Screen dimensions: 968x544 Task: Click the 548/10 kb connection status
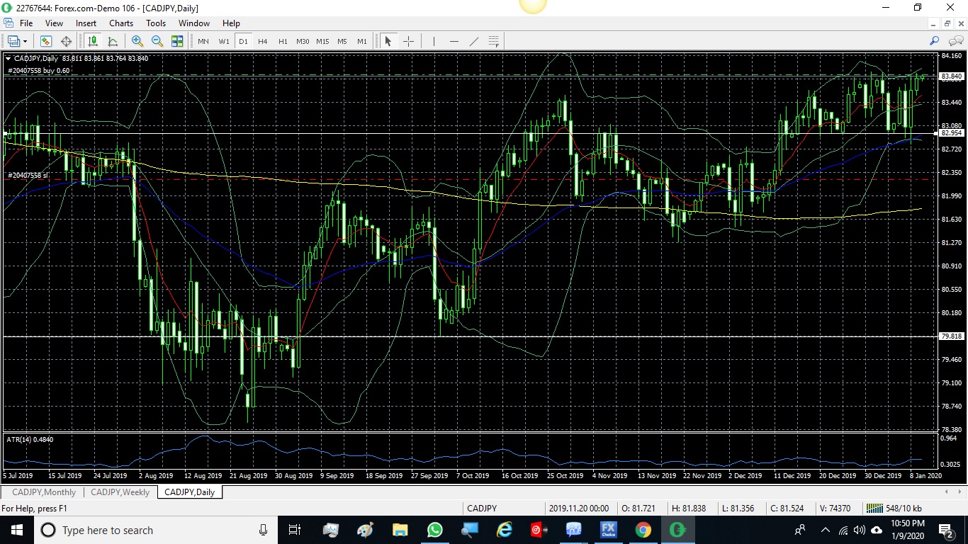(894, 509)
